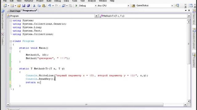Click the Copy toolbar icon
Viewport: 197px width, 110px height.
[x=39, y=5]
